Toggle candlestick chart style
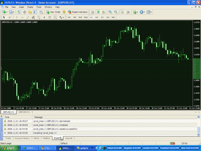Viewport: 201px width, 151px height. (x=98, y=12)
